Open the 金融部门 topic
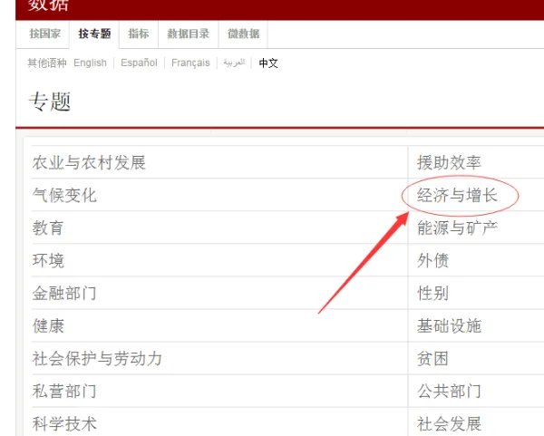 click(64, 293)
